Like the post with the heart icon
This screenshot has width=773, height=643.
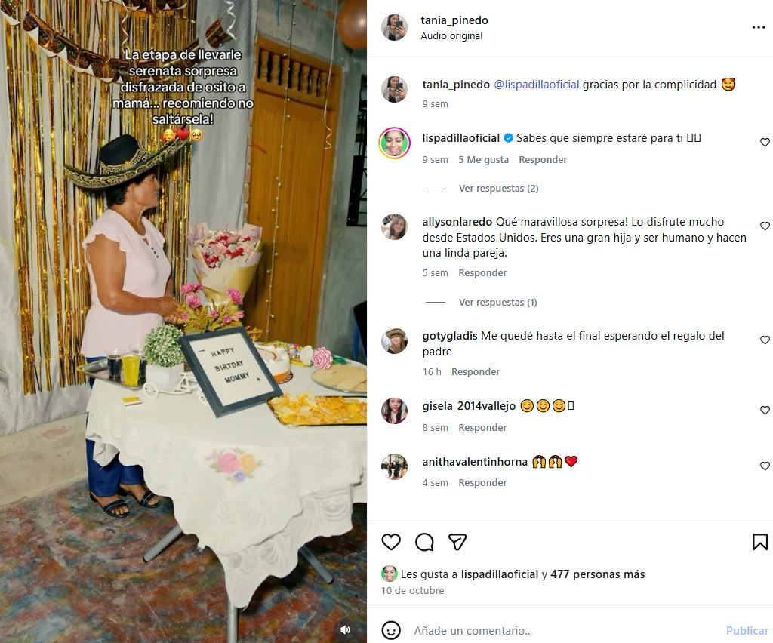[x=391, y=542]
